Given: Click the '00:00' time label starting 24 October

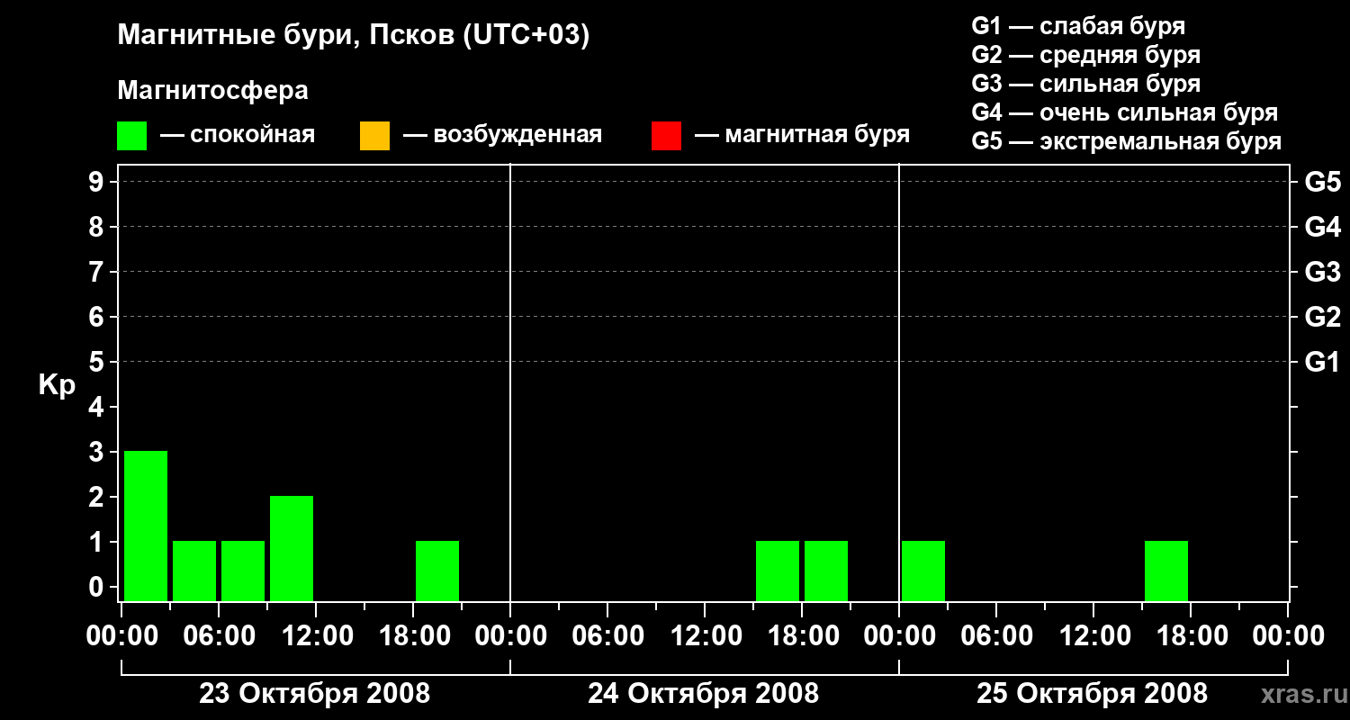Looking at the screenshot, I should [x=510, y=636].
